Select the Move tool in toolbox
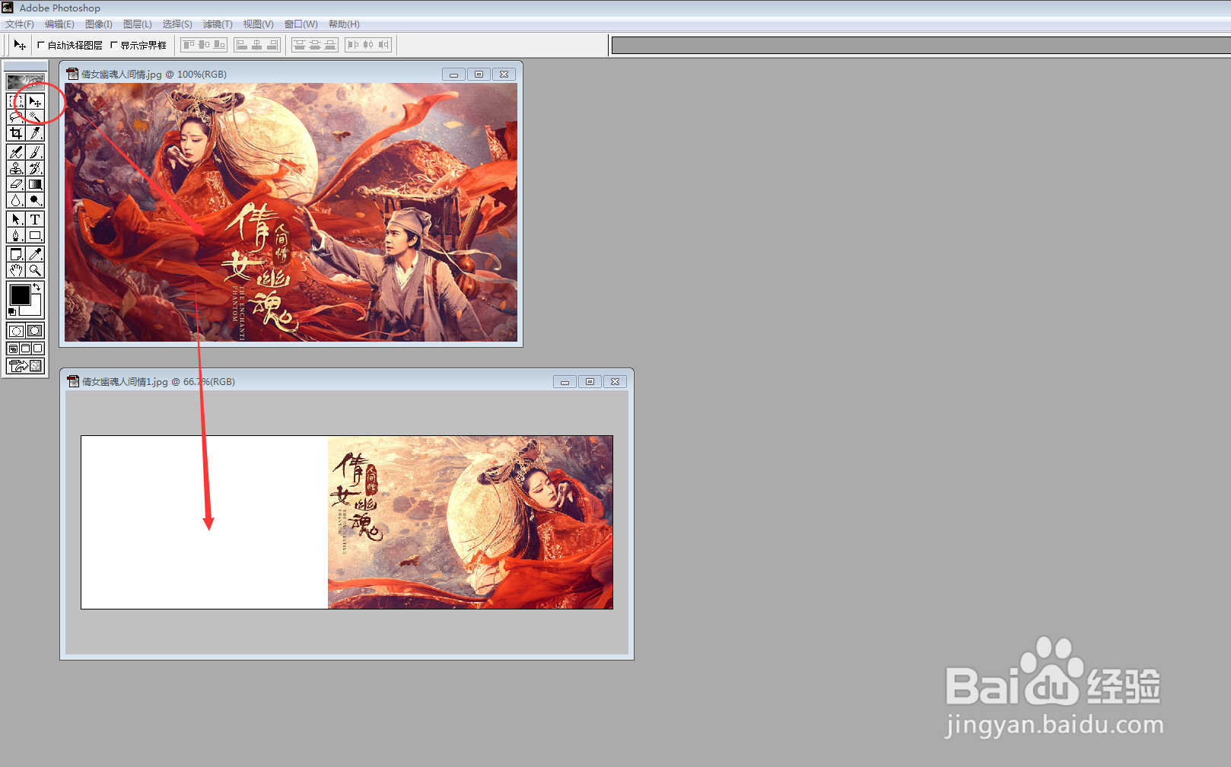This screenshot has height=767, width=1231. pos(35,101)
